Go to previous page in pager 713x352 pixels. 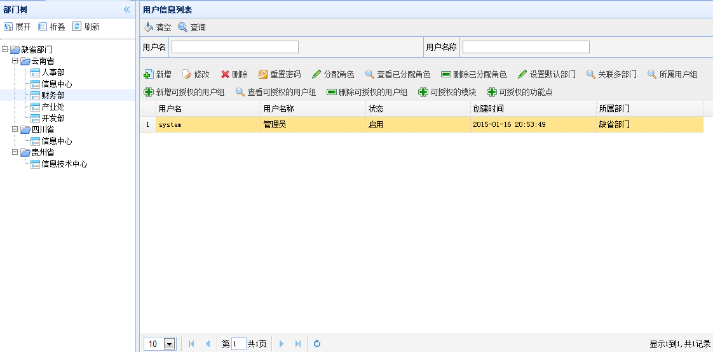208,344
